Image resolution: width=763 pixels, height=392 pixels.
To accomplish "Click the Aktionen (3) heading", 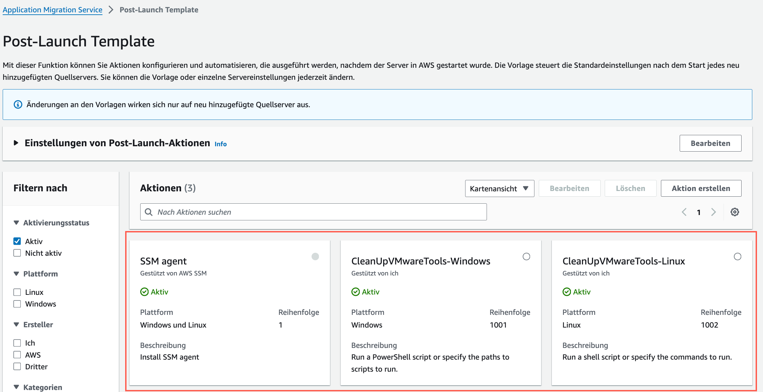I will [x=168, y=188].
